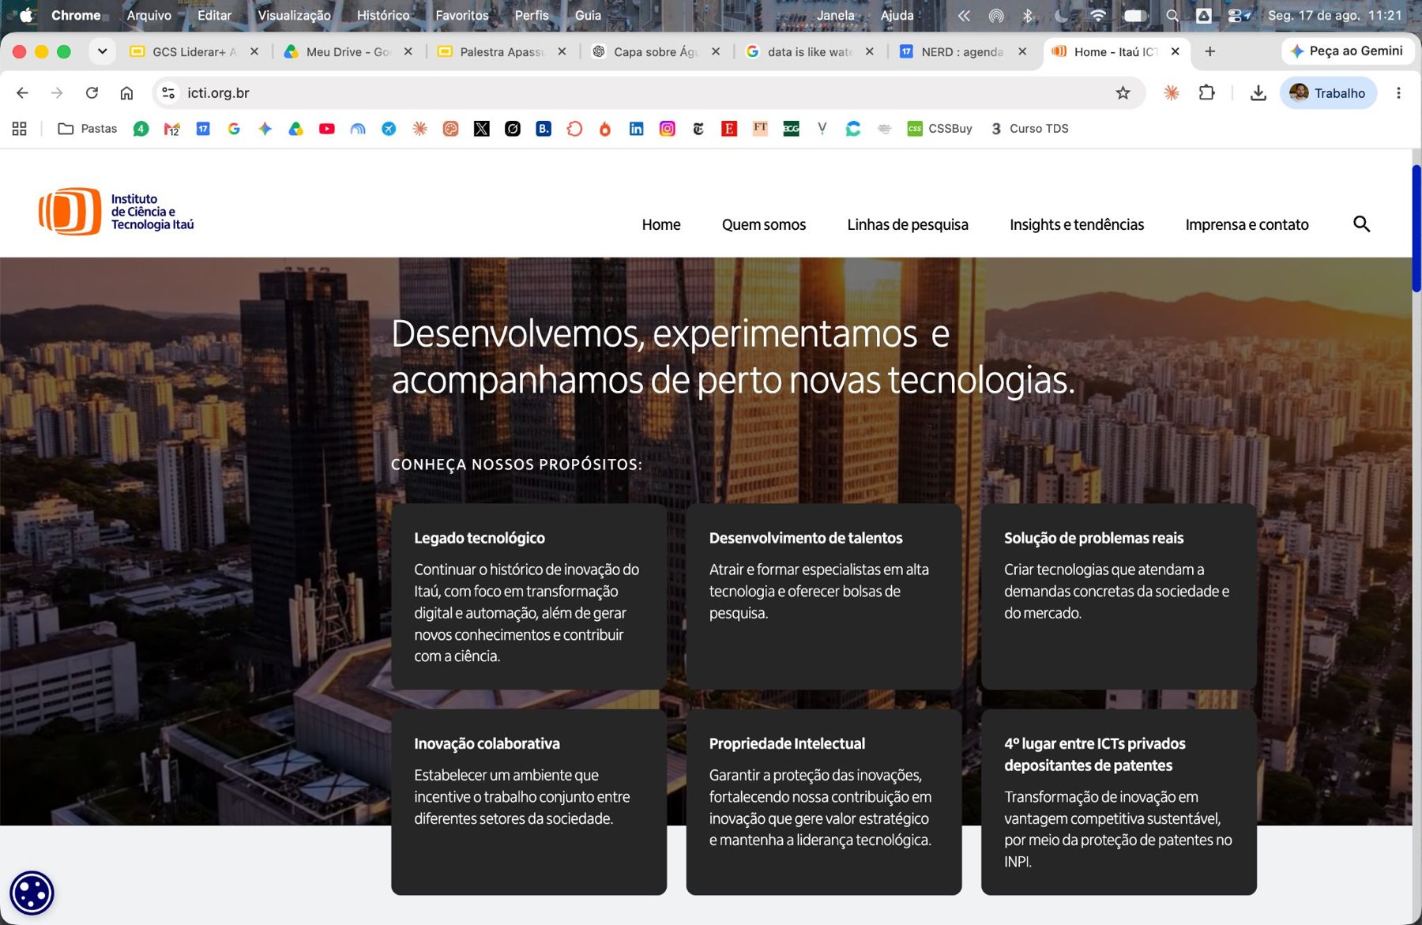
Task: Open the LinkedIn bookmark
Action: (636, 129)
